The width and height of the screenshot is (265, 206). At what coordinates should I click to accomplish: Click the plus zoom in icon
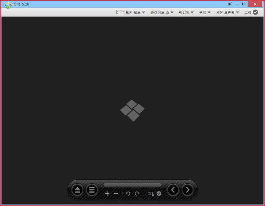click(x=107, y=193)
